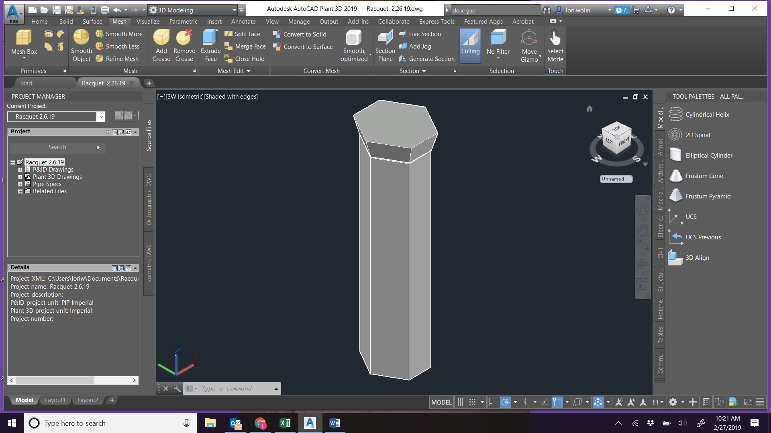Toggle grid display in status bar
The height and width of the screenshot is (433, 771).
461,402
